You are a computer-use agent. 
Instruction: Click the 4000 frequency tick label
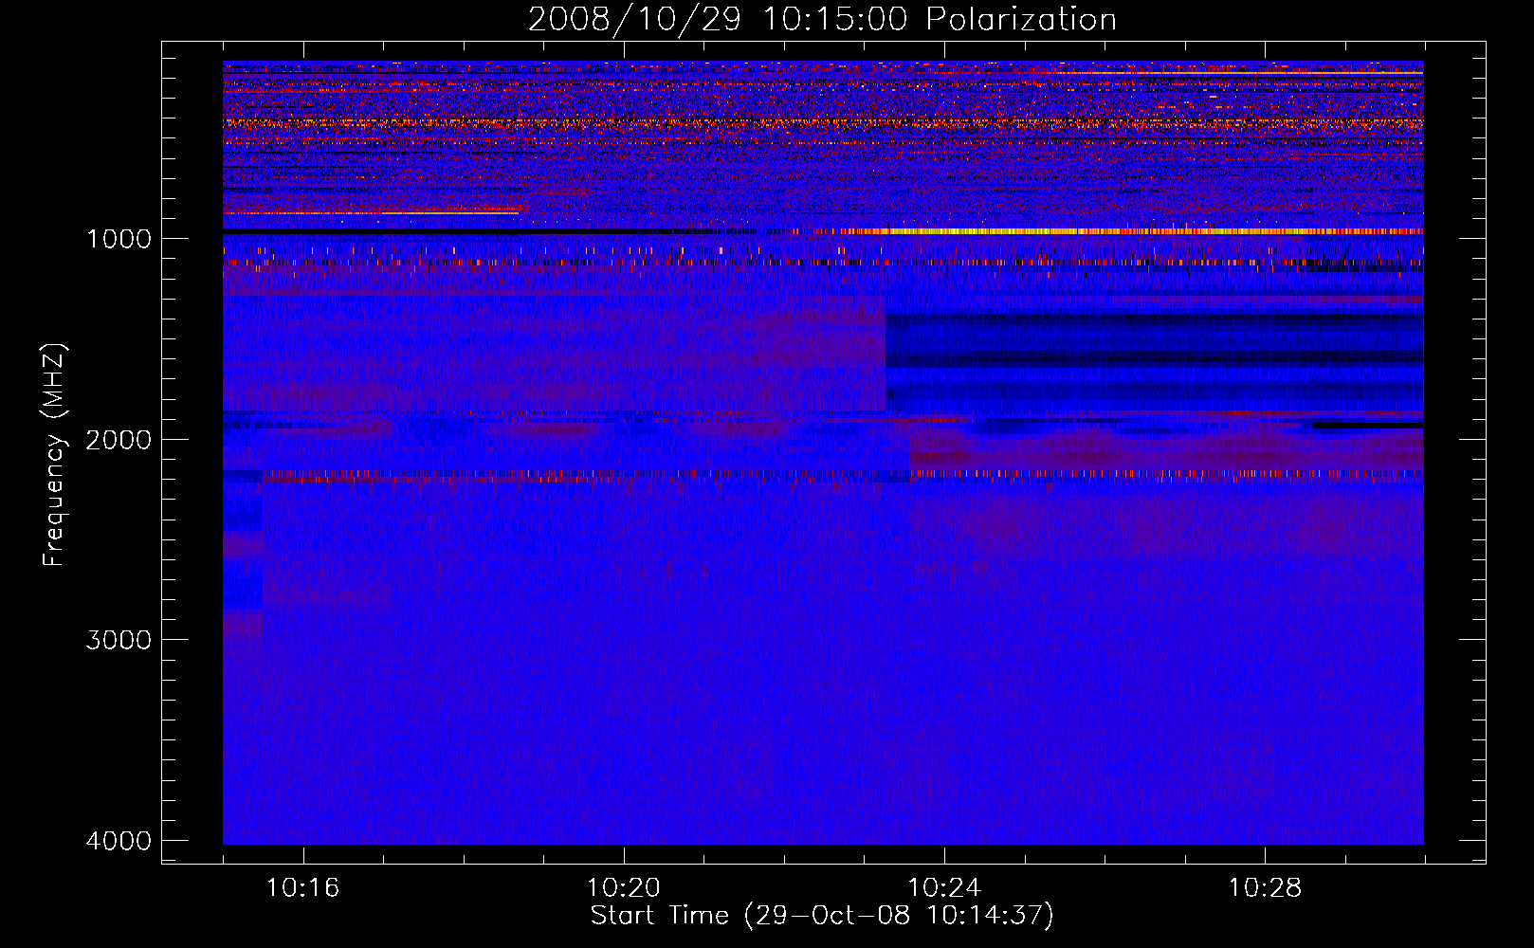119,841
